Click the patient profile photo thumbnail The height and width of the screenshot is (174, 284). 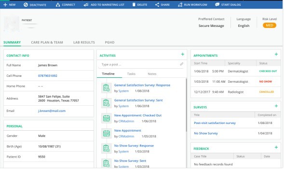pyautogui.click(x=12, y=24)
